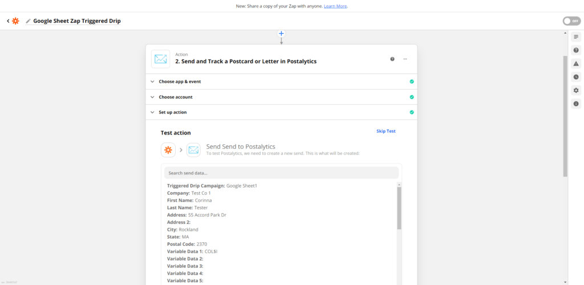584x285 pixels.
Task: Select the Triggered Drip Campaign: Google Sheet1 row
Action: pyautogui.click(x=212, y=186)
